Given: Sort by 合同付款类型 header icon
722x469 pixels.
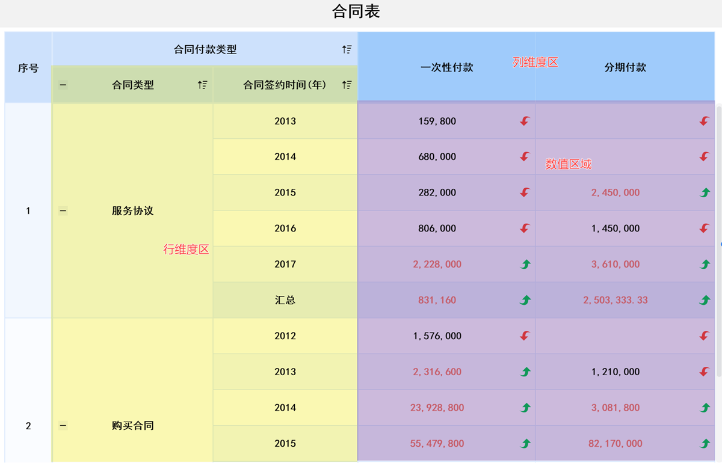Looking at the screenshot, I should coord(347,49).
